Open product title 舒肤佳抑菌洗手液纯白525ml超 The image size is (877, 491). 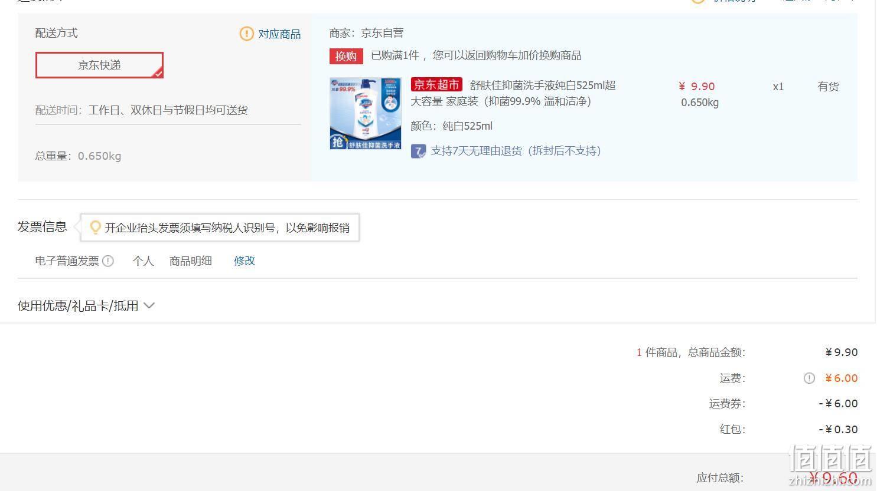[x=543, y=85]
